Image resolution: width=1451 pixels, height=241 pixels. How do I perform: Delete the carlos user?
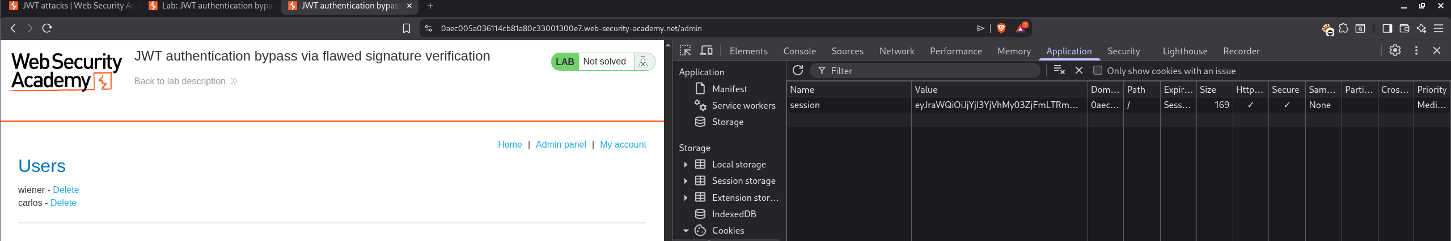coord(63,203)
